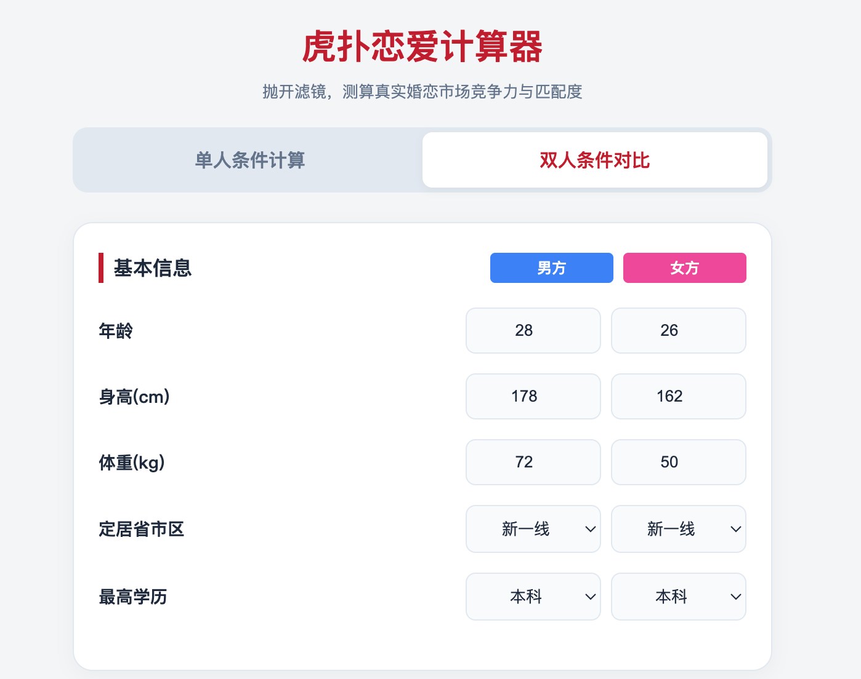
Task: Expand the female 定居省市区 dropdown
Action: [x=678, y=529]
